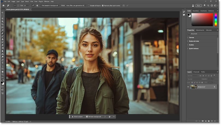Select the Eraser tool
Screen dimensions: 221x125
pos(2,45)
